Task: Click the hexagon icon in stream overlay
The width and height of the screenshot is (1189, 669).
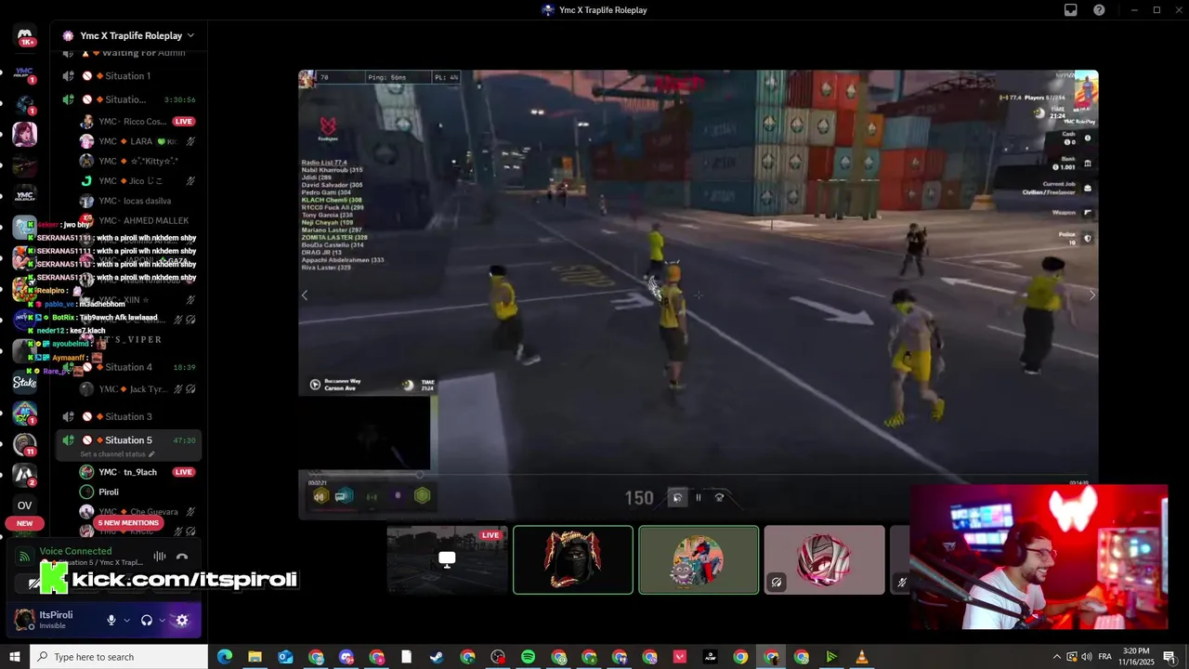Action: point(422,495)
